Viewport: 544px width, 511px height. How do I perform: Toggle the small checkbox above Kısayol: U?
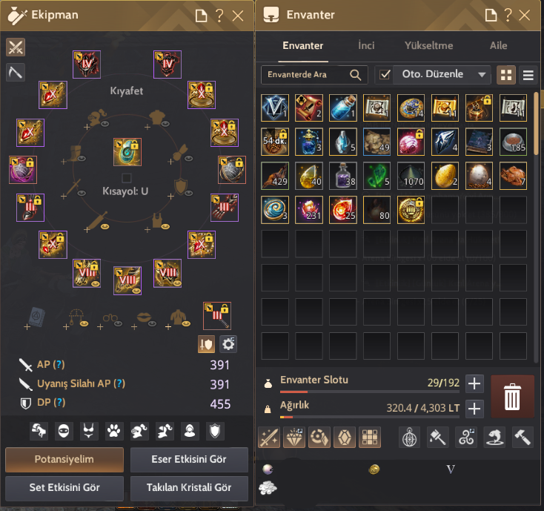(127, 178)
